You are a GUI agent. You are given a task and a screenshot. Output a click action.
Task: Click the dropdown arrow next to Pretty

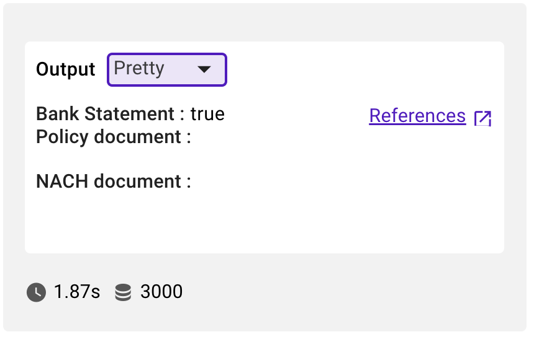(204, 69)
